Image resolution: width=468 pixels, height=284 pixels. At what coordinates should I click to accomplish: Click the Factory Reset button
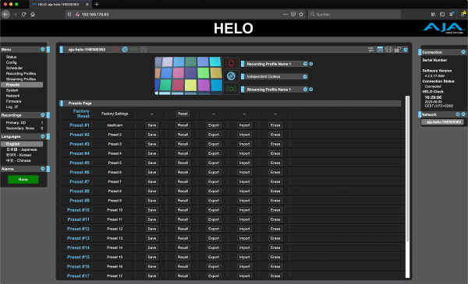(183, 114)
